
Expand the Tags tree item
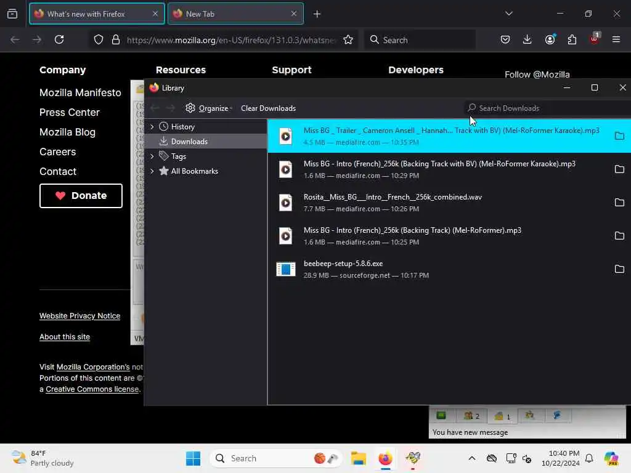[152, 156]
